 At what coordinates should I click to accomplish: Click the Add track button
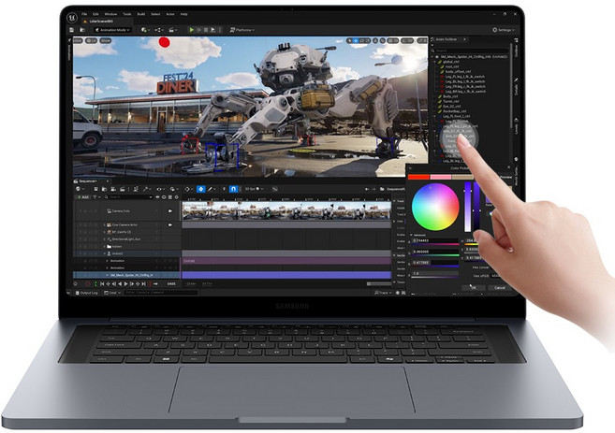pos(83,197)
